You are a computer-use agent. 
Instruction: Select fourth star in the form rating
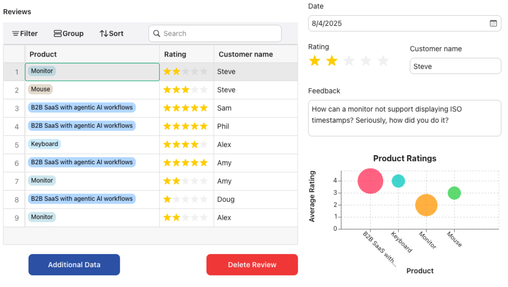click(366, 61)
